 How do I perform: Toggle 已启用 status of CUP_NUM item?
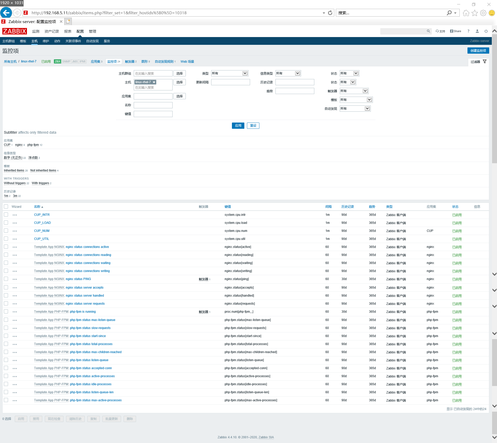(x=457, y=231)
